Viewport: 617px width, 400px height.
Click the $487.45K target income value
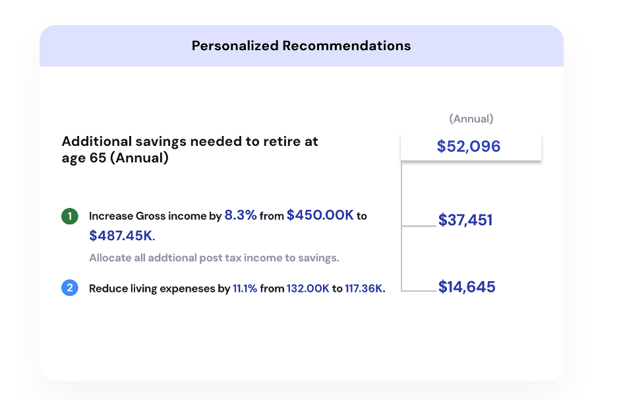[121, 236]
